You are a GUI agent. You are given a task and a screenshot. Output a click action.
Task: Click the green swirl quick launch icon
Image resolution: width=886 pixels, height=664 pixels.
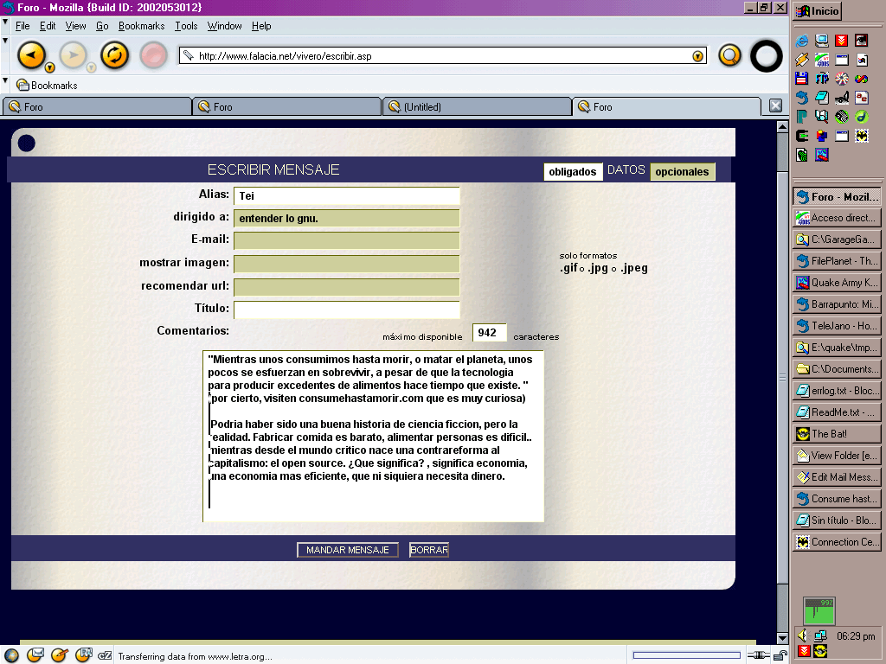pyautogui.click(x=862, y=117)
